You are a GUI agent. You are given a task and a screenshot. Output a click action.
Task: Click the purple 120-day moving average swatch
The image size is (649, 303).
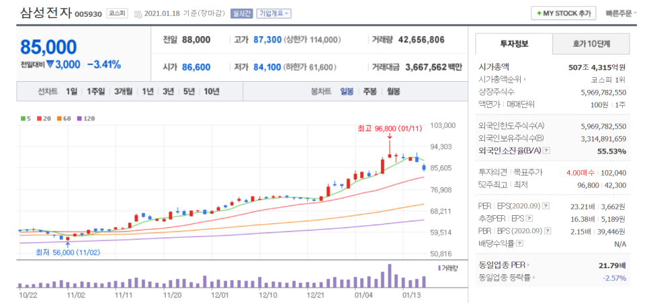tap(79, 119)
